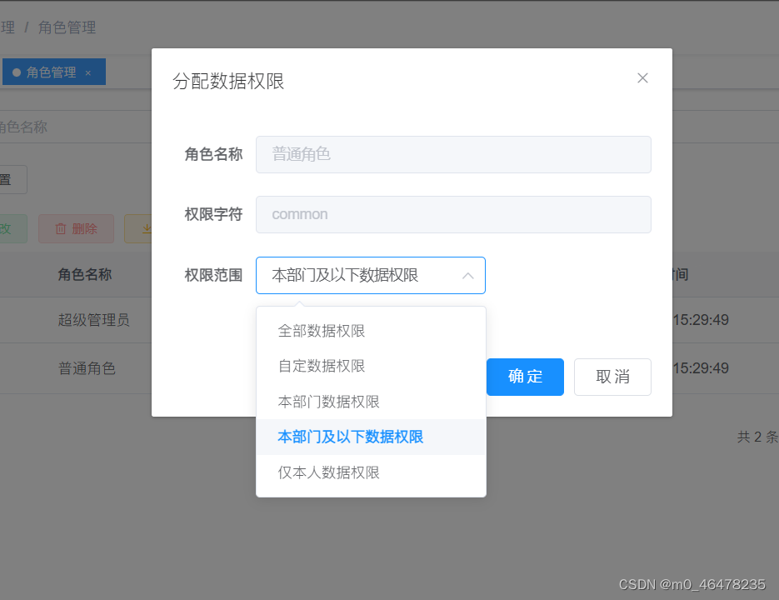
Task: Close the 角色管理 tab with its ×
Action: click(87, 72)
